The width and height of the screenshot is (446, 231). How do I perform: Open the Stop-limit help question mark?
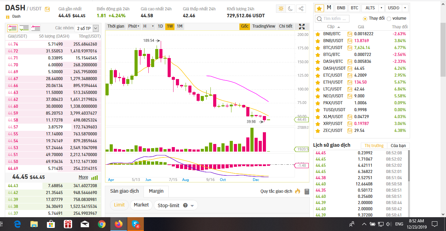[185, 205]
